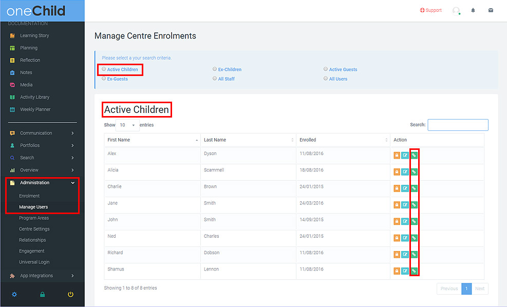507x307 pixels.
Task: Open the notifications bell icon
Action: [473, 10]
